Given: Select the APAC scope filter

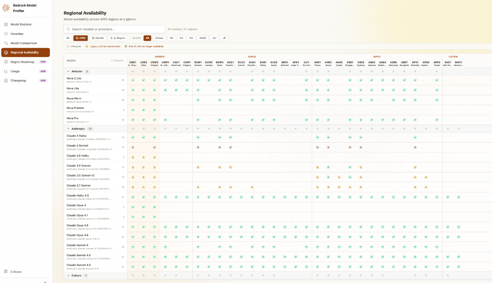Looking at the screenshot, I should click(203, 38).
